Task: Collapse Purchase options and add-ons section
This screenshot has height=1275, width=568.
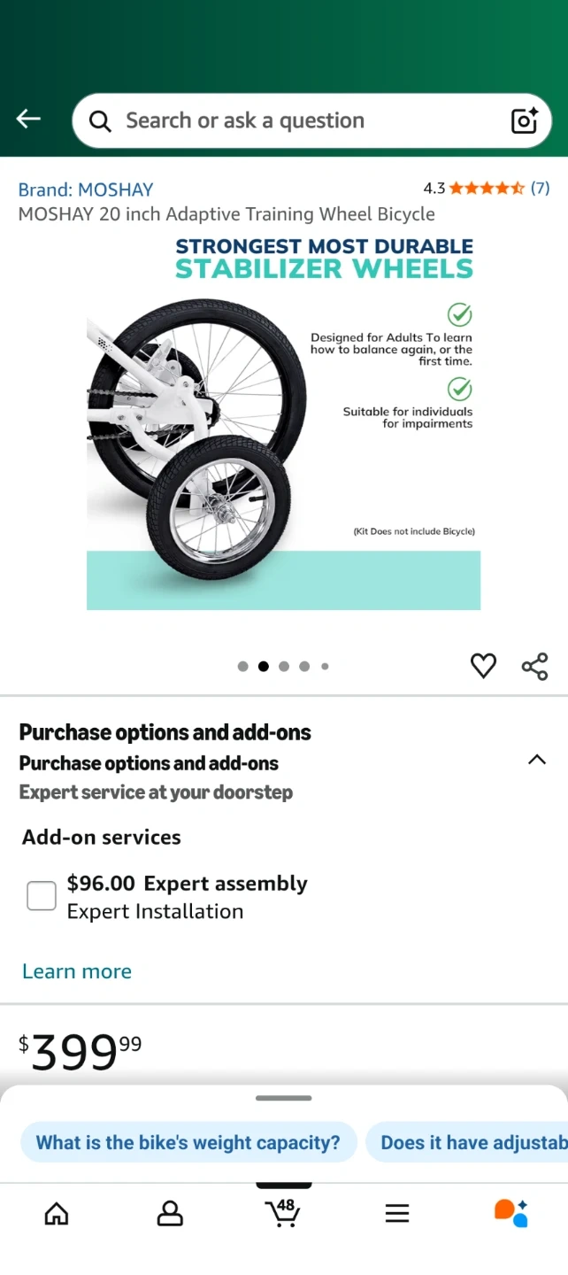Action: tap(536, 760)
